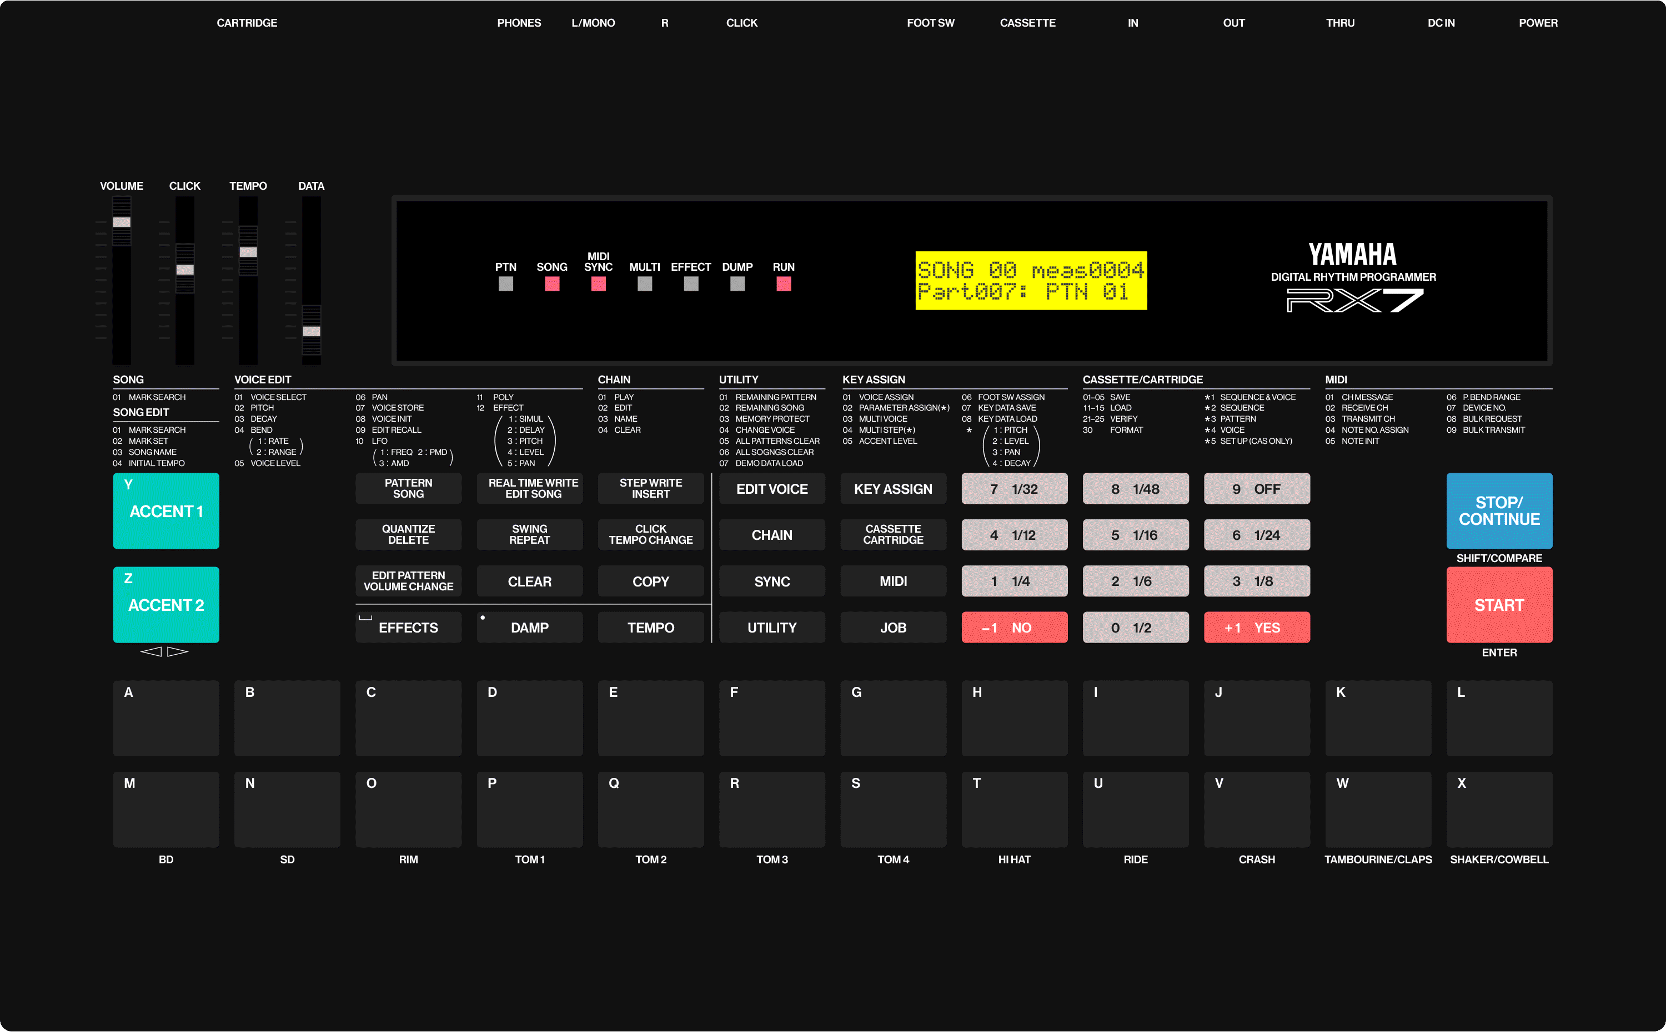Image resolution: width=1666 pixels, height=1032 pixels.
Task: Click the SONG LED indicator
Action: (552, 284)
